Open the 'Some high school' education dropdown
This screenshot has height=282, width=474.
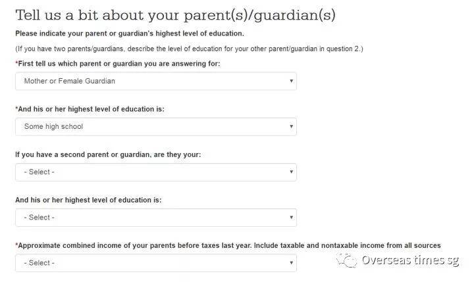[x=155, y=126]
